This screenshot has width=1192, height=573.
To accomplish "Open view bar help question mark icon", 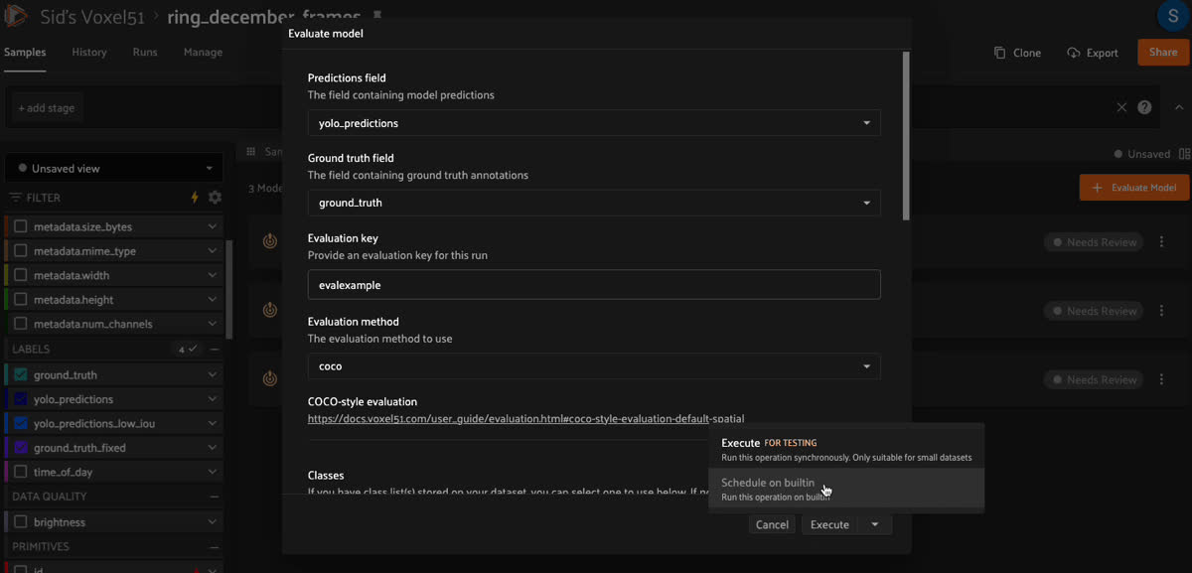I will [1144, 107].
